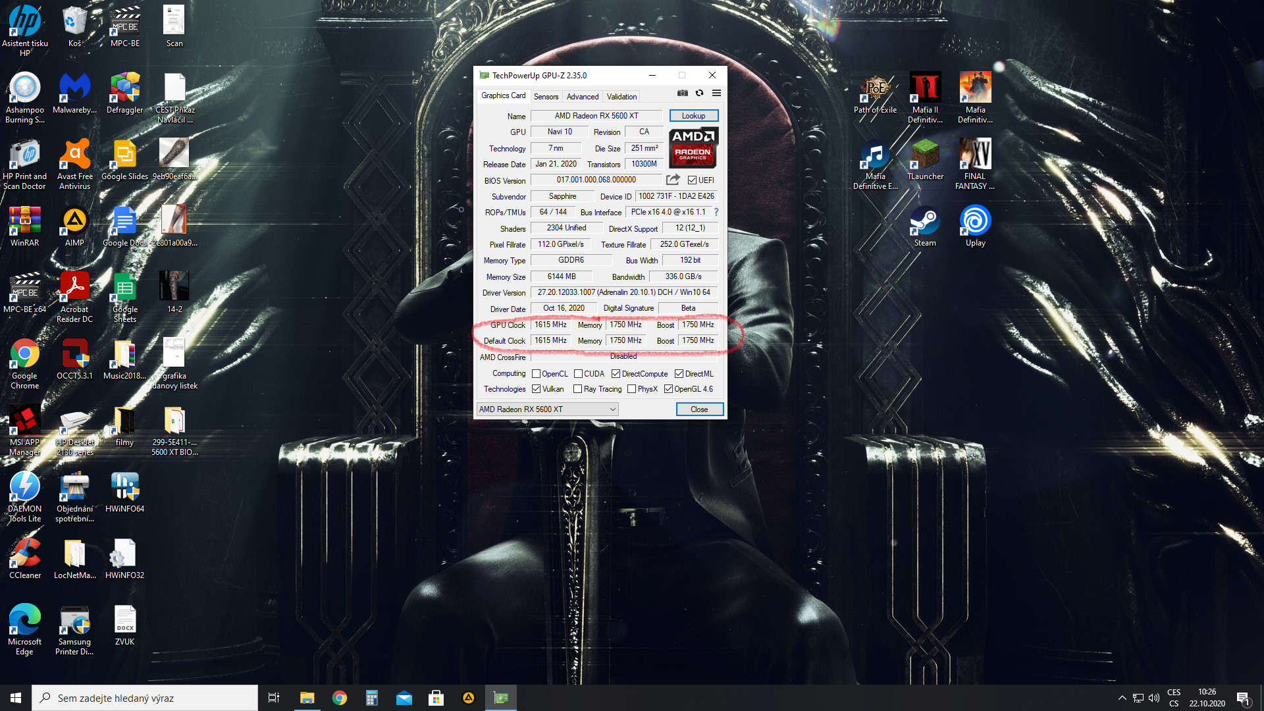Click the Bus Interface question mark
The height and width of the screenshot is (711, 1264).
[x=716, y=212]
